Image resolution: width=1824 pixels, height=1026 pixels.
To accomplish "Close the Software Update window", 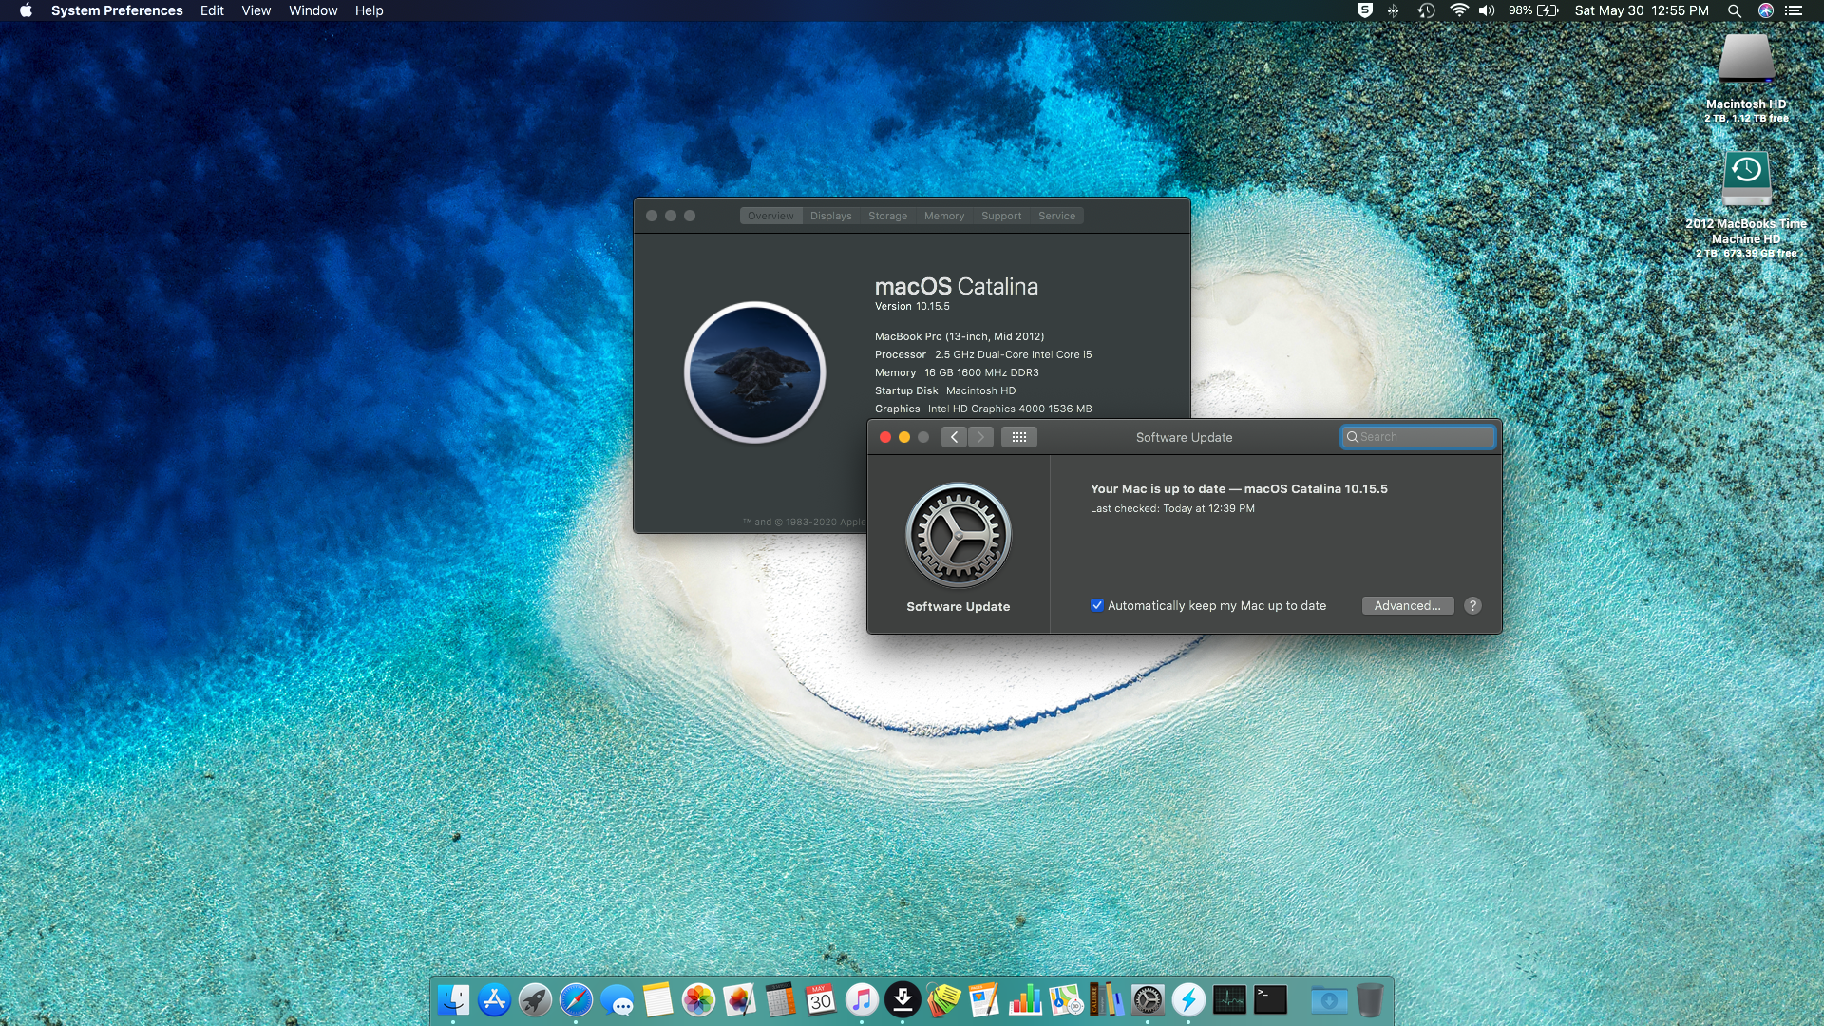I will pyautogui.click(x=885, y=437).
